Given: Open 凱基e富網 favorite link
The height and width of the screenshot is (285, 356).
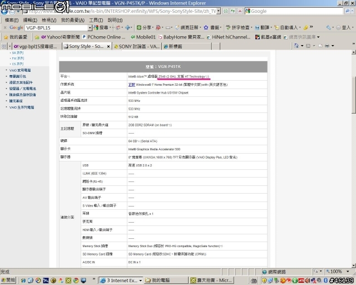Looking at the screenshot, I should [x=268, y=37].
